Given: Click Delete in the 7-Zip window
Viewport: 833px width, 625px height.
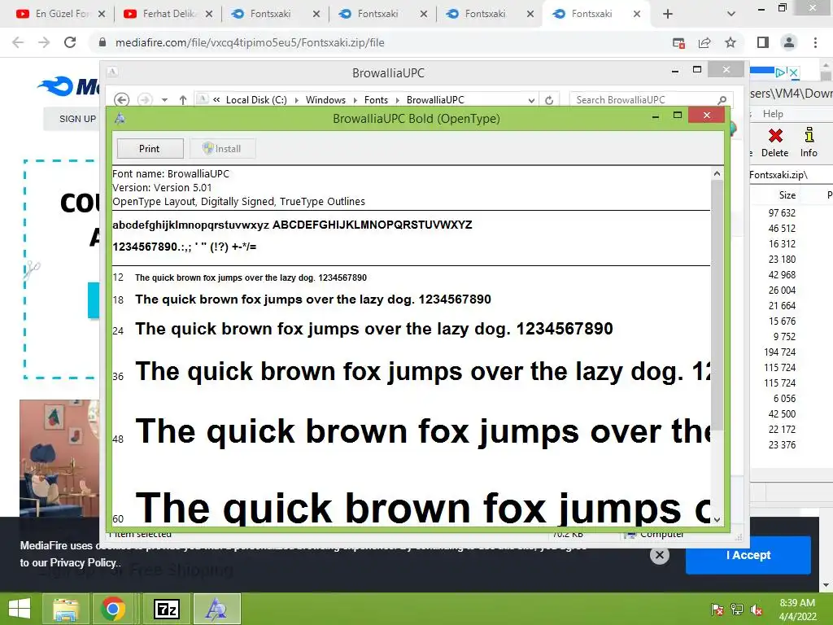Looking at the screenshot, I should 775,142.
